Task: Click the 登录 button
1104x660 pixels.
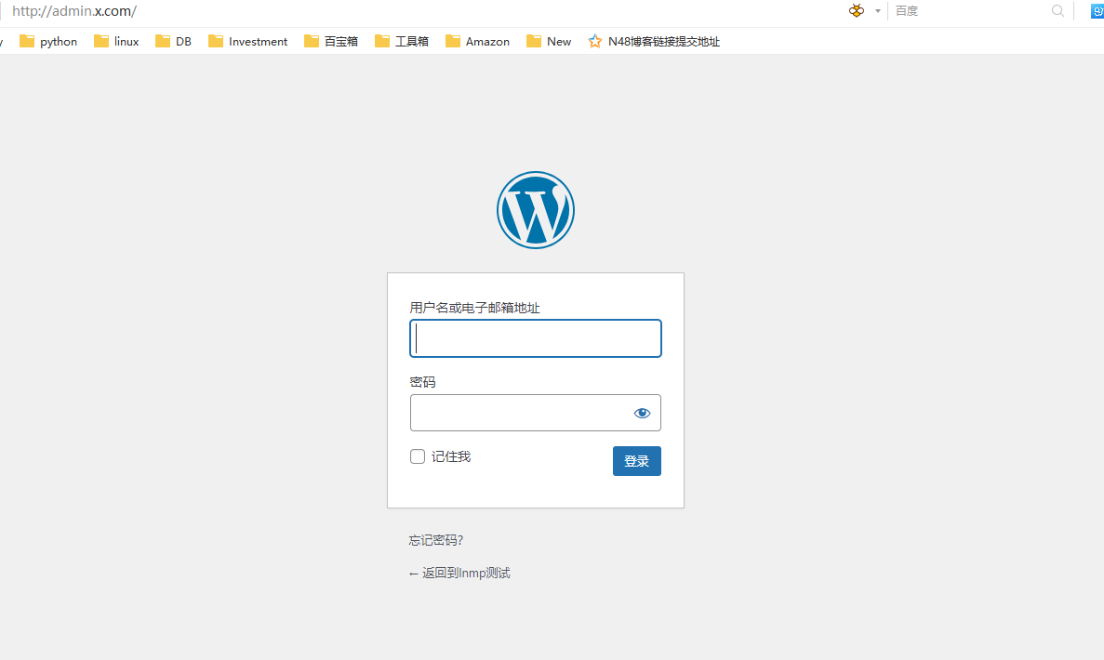Action: (x=636, y=461)
